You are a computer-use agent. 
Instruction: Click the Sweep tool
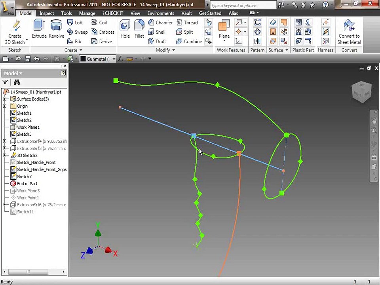tap(77, 32)
